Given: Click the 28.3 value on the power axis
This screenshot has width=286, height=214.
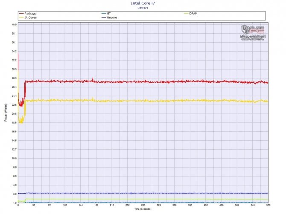Looking at the screenshot, I should (x=14, y=78).
